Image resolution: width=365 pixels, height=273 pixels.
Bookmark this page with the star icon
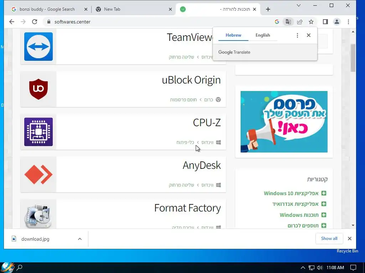coord(311,22)
